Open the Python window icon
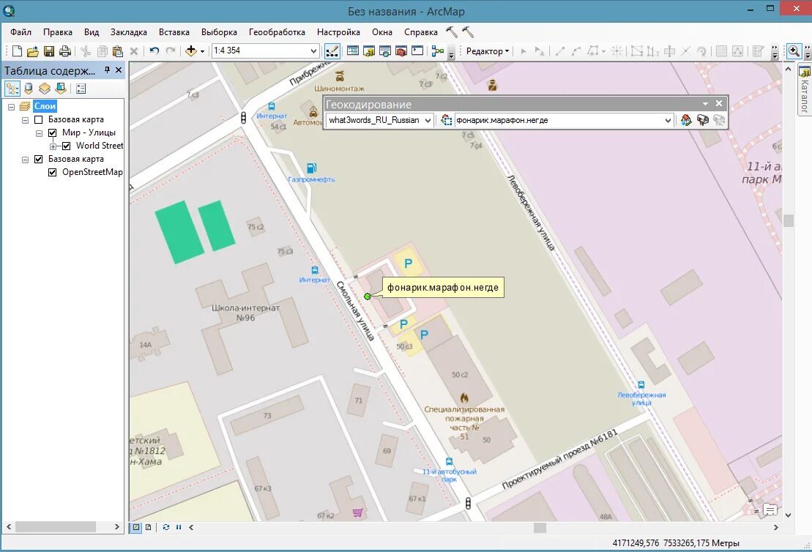Viewport: 812px width, 552px height. coord(417,51)
